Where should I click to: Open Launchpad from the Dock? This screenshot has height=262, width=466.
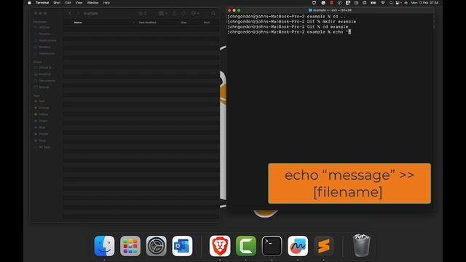130,246
